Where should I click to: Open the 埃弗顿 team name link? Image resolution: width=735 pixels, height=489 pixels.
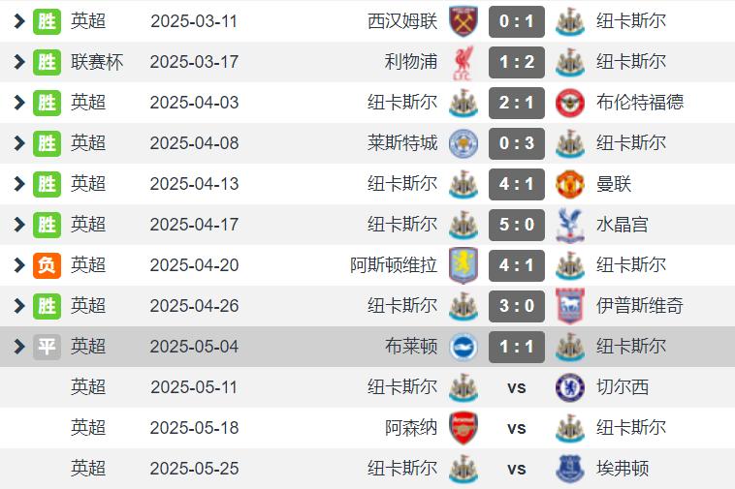point(623,469)
